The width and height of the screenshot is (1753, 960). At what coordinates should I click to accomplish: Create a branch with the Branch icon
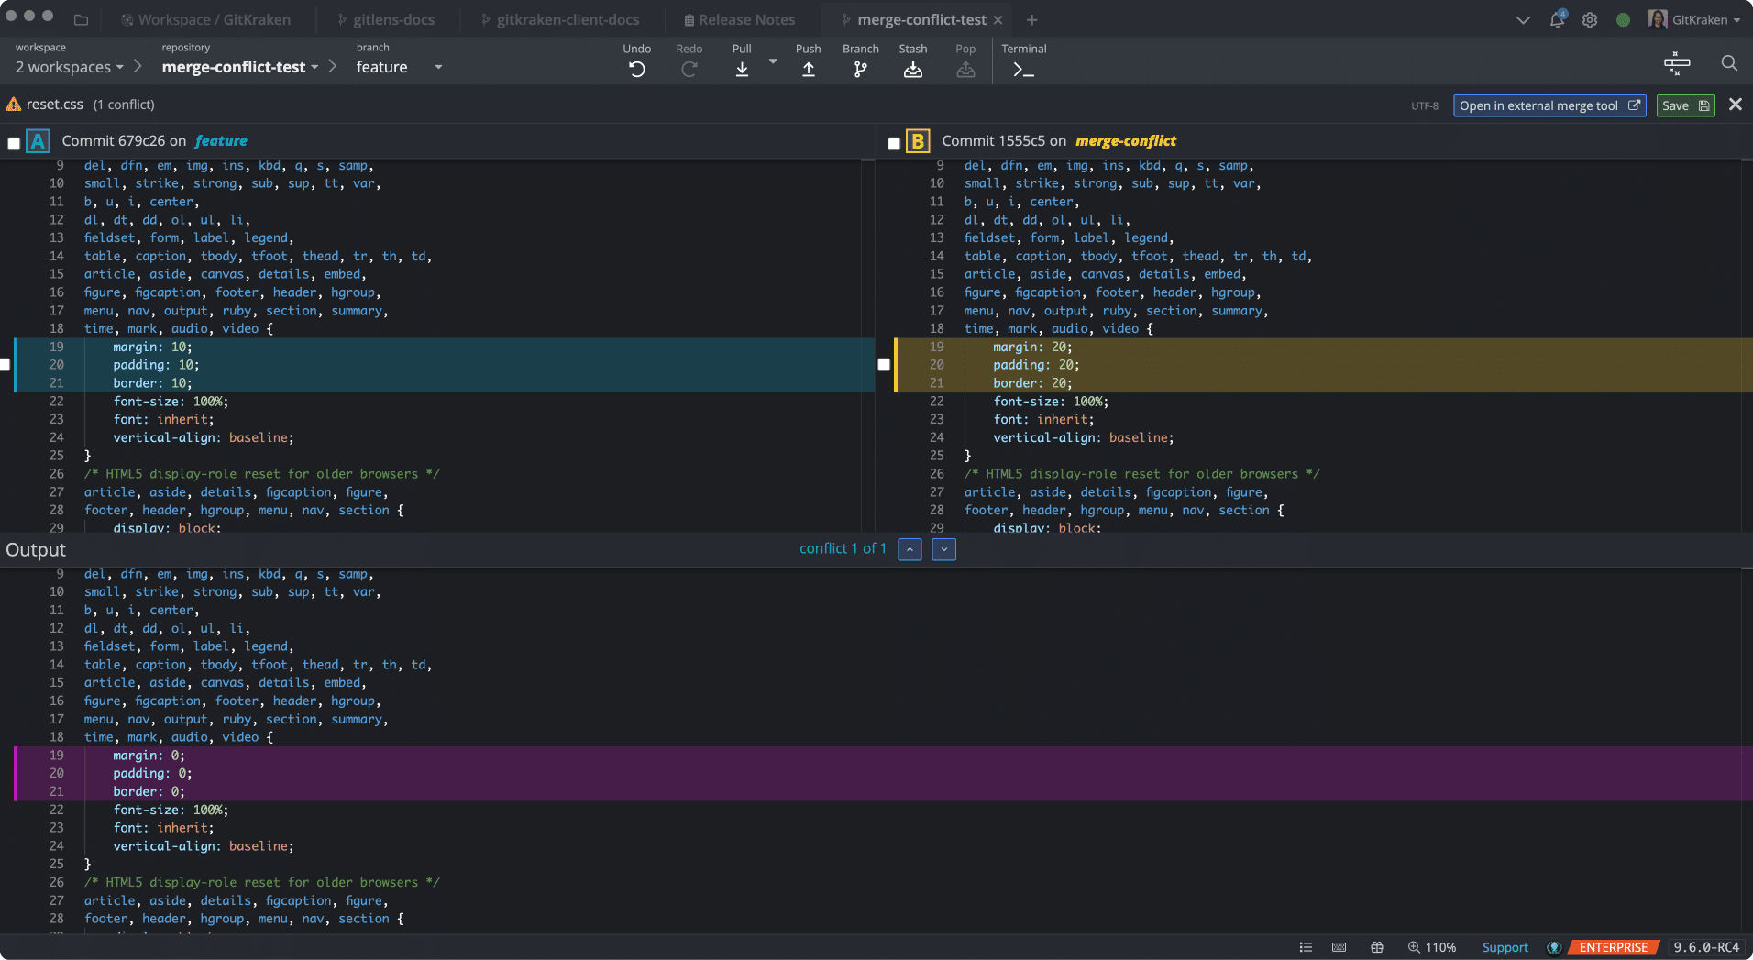tap(860, 70)
